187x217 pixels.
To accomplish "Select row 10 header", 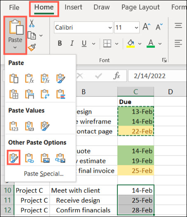I will click(x=7, y=190).
